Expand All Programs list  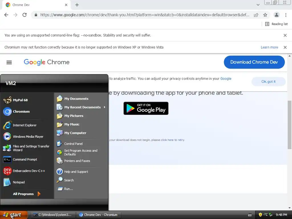point(27,194)
